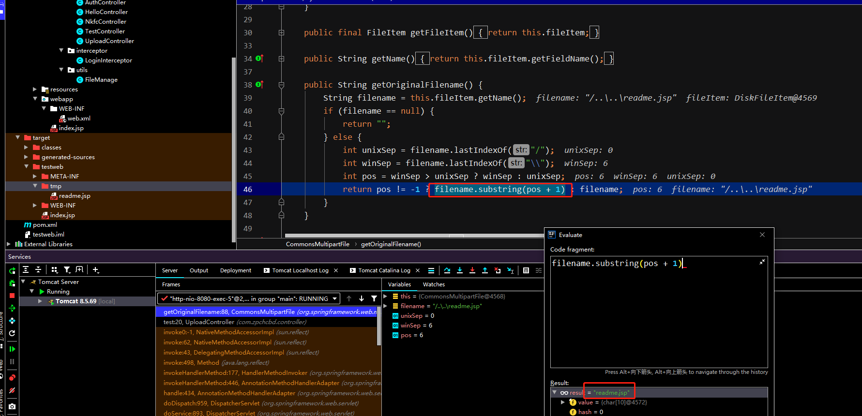The image size is (862, 416).
Task: Click CommonsMultipartFile in the editor breadcrumb
Action: pos(318,244)
